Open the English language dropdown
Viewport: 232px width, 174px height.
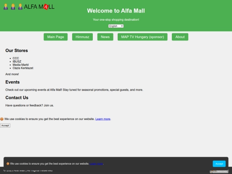[x=116, y=26]
